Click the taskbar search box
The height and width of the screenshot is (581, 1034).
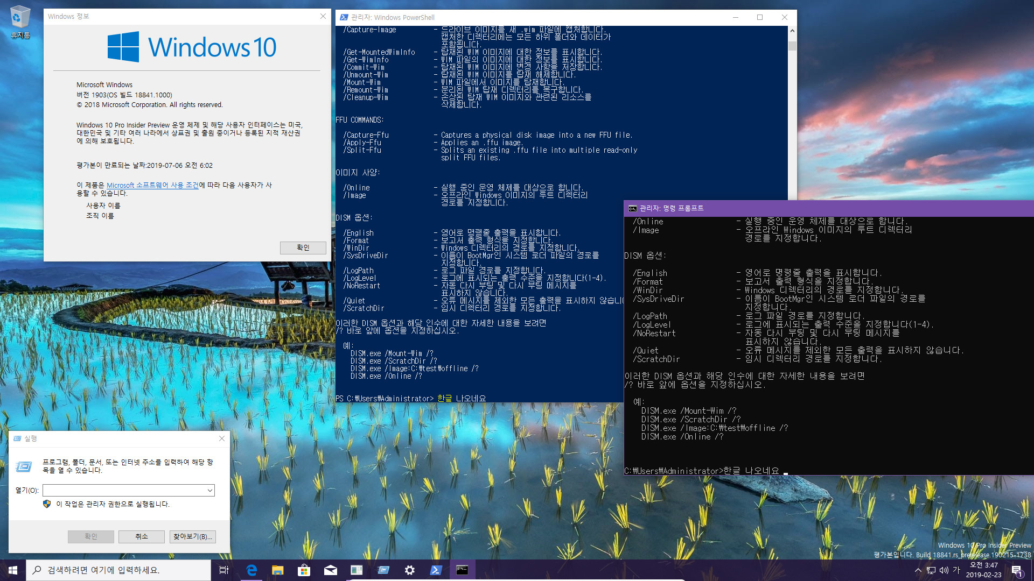click(x=118, y=570)
